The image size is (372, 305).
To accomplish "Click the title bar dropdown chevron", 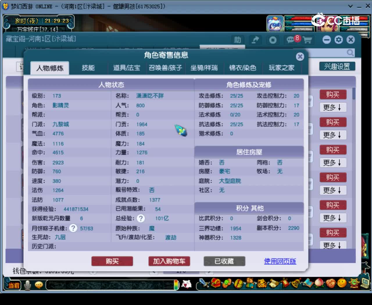I will [x=350, y=6].
